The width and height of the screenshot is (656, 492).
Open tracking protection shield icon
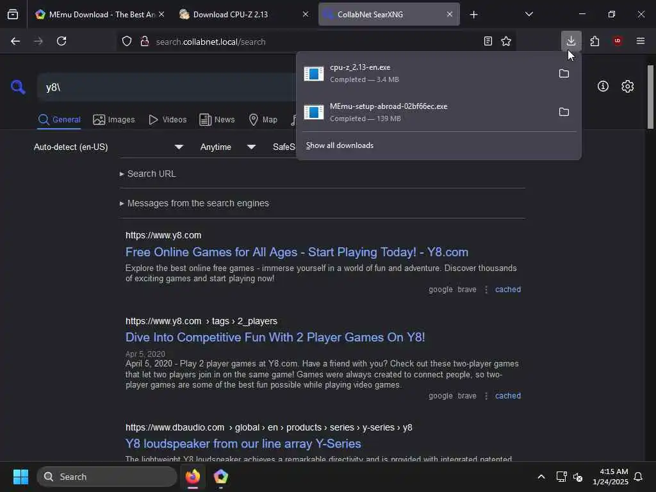pyautogui.click(x=127, y=41)
